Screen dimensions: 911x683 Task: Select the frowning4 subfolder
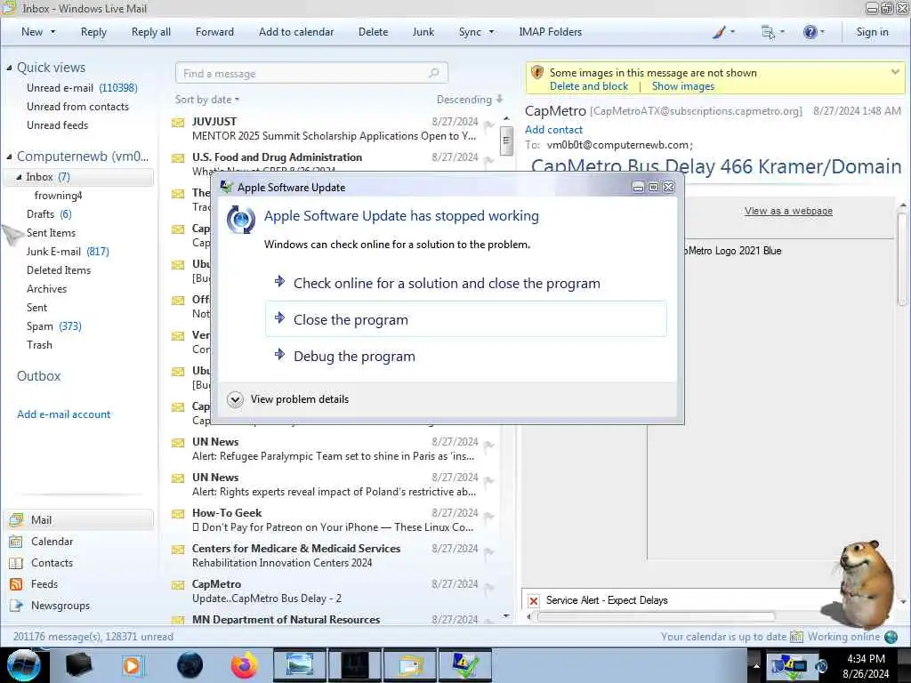(58, 196)
